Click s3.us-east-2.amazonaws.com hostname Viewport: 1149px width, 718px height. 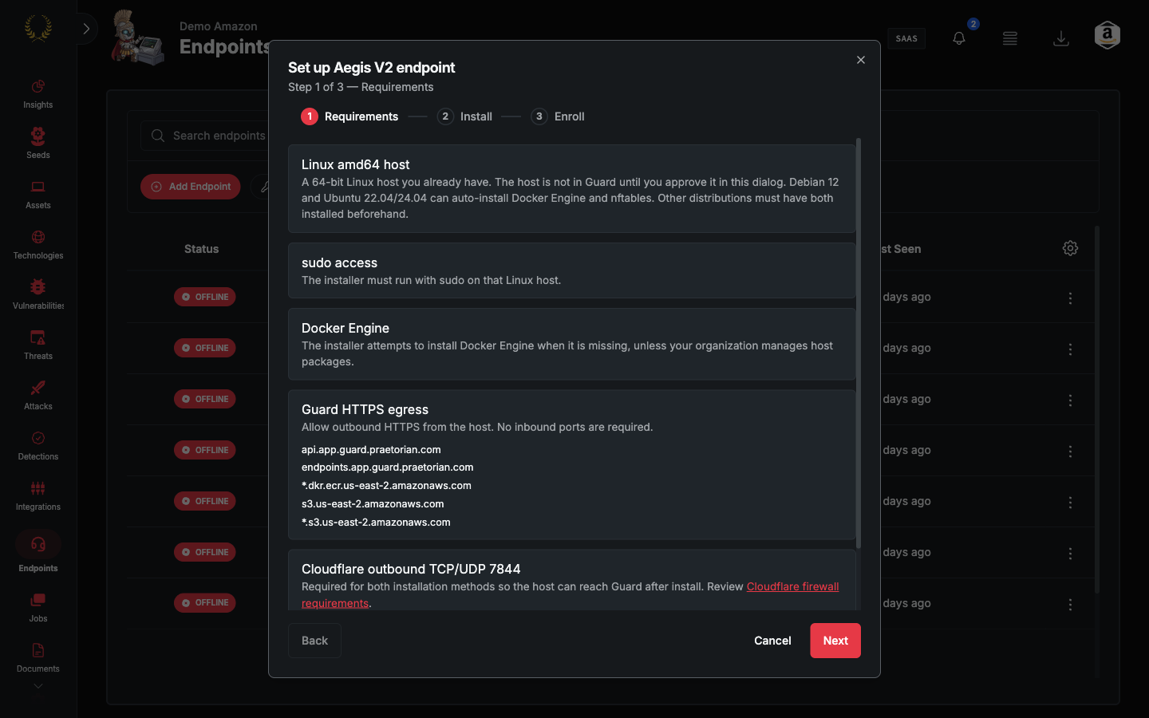(x=373, y=504)
